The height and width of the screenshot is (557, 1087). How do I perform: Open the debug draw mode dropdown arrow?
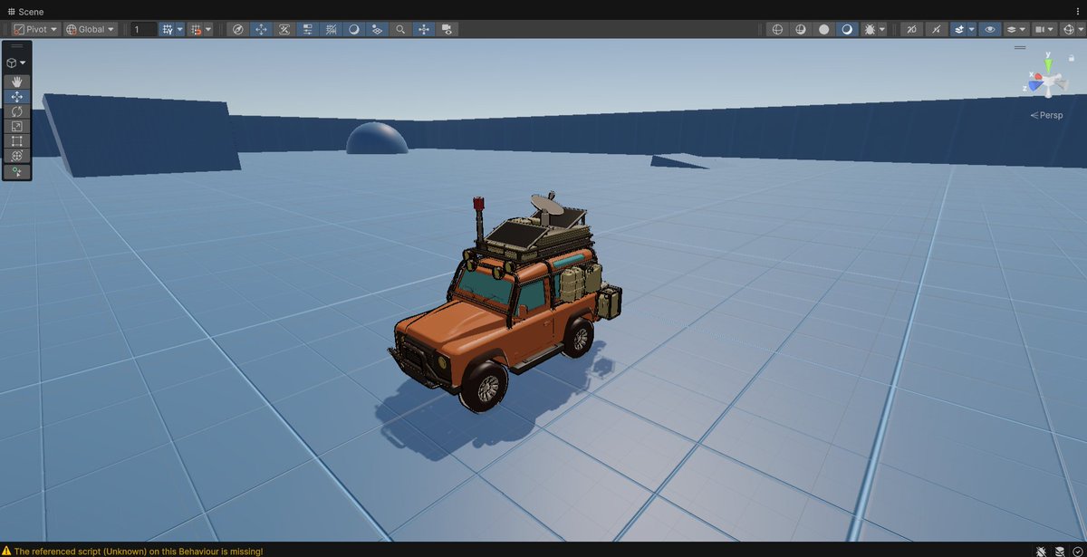click(882, 29)
